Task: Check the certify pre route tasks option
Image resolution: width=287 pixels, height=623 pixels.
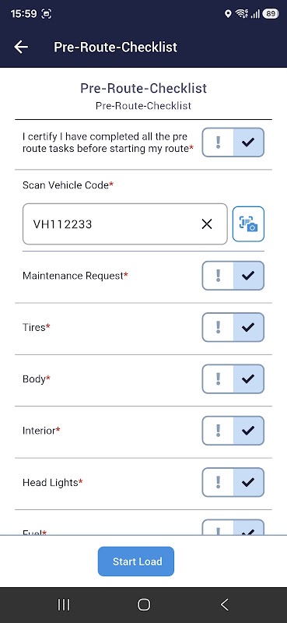Action: [x=248, y=143]
